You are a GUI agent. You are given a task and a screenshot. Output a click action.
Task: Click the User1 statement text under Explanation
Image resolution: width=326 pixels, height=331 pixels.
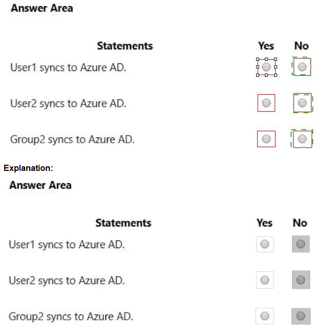[x=66, y=245]
